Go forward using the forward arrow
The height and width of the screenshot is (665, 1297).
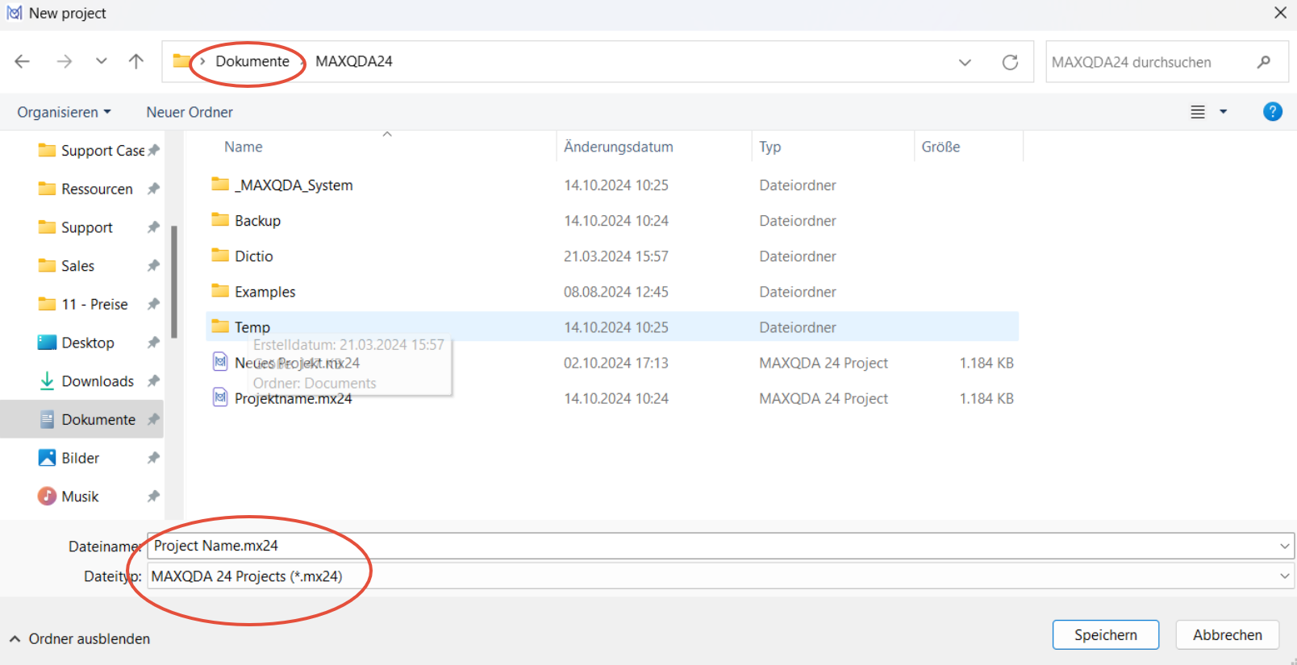point(65,61)
